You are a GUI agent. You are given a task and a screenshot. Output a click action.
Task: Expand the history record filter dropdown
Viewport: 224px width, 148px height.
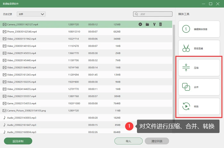[31, 14]
